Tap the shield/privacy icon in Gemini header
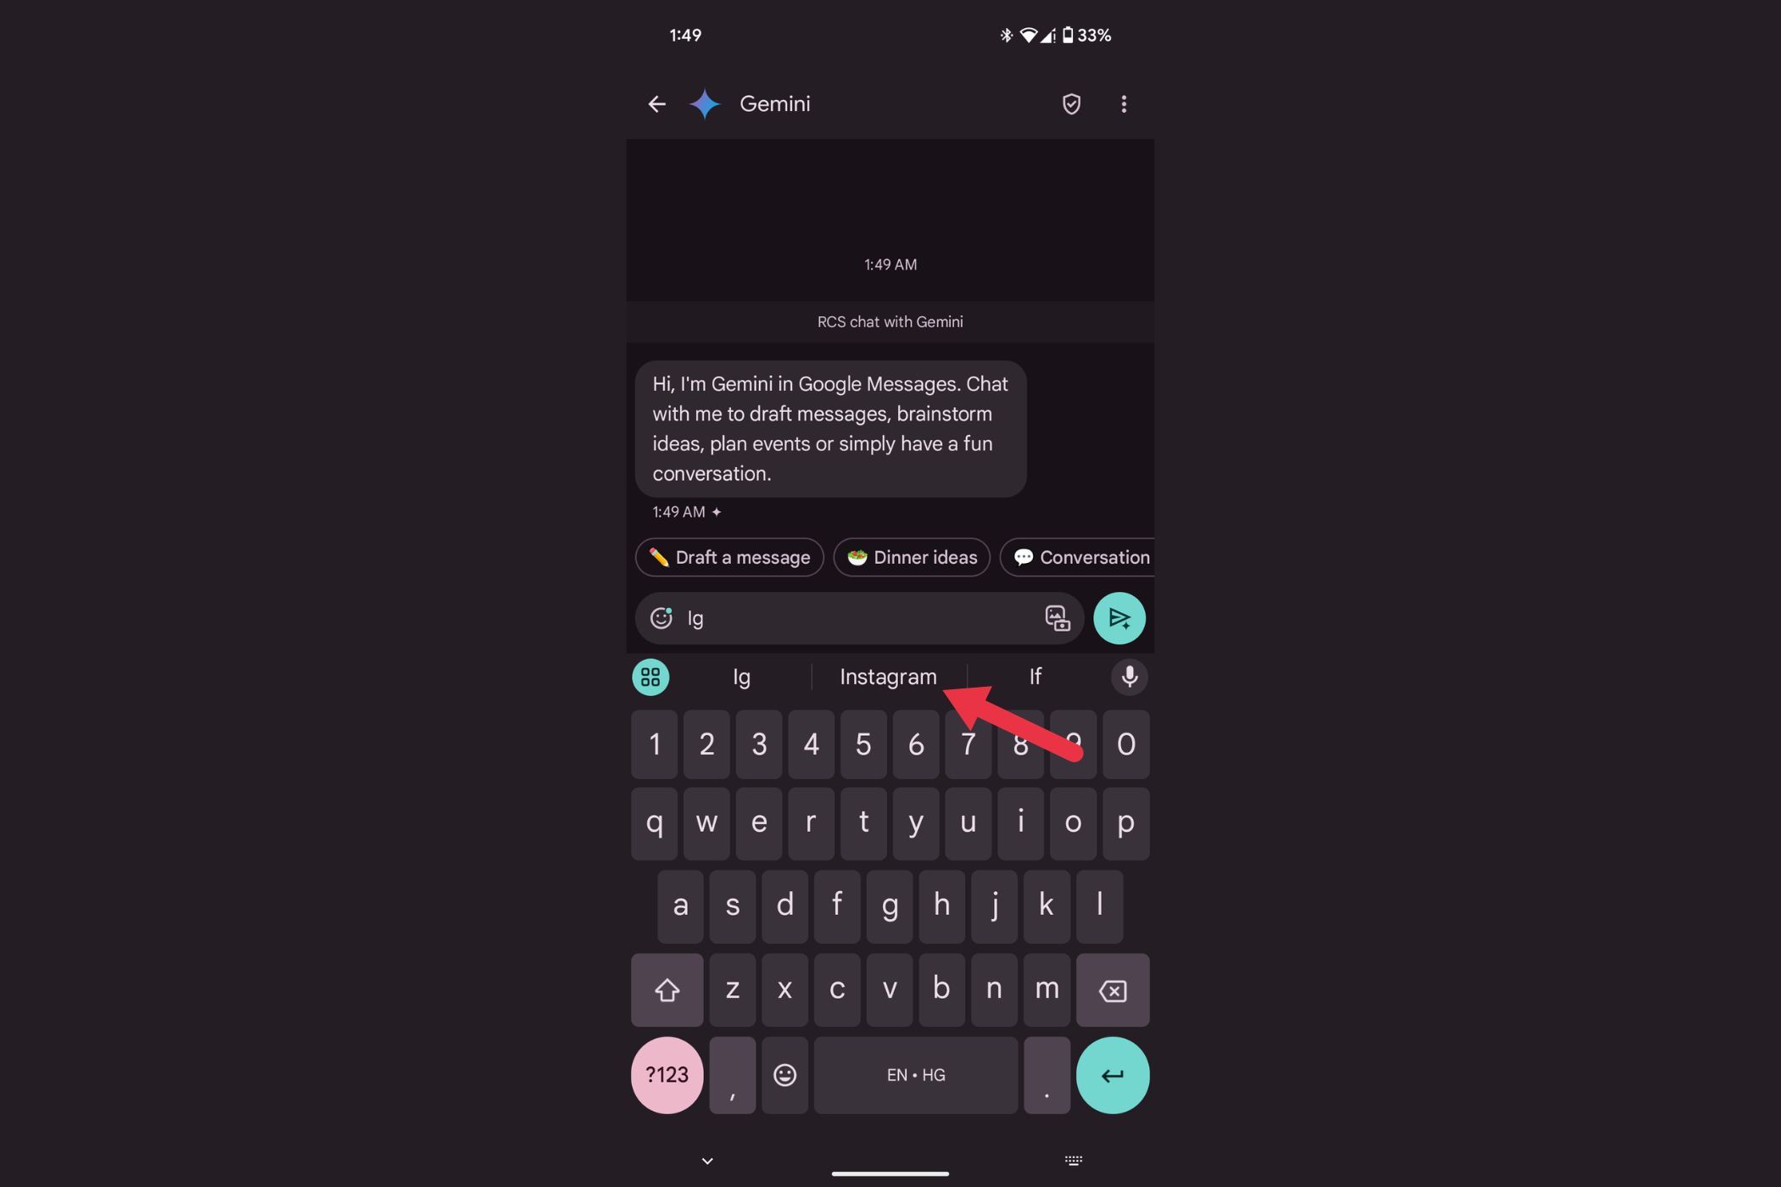The width and height of the screenshot is (1781, 1187). (x=1070, y=103)
